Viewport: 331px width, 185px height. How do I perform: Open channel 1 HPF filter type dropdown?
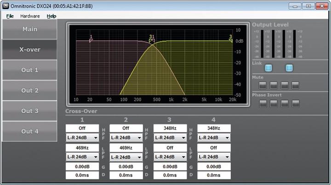pyautogui.click(x=82, y=138)
